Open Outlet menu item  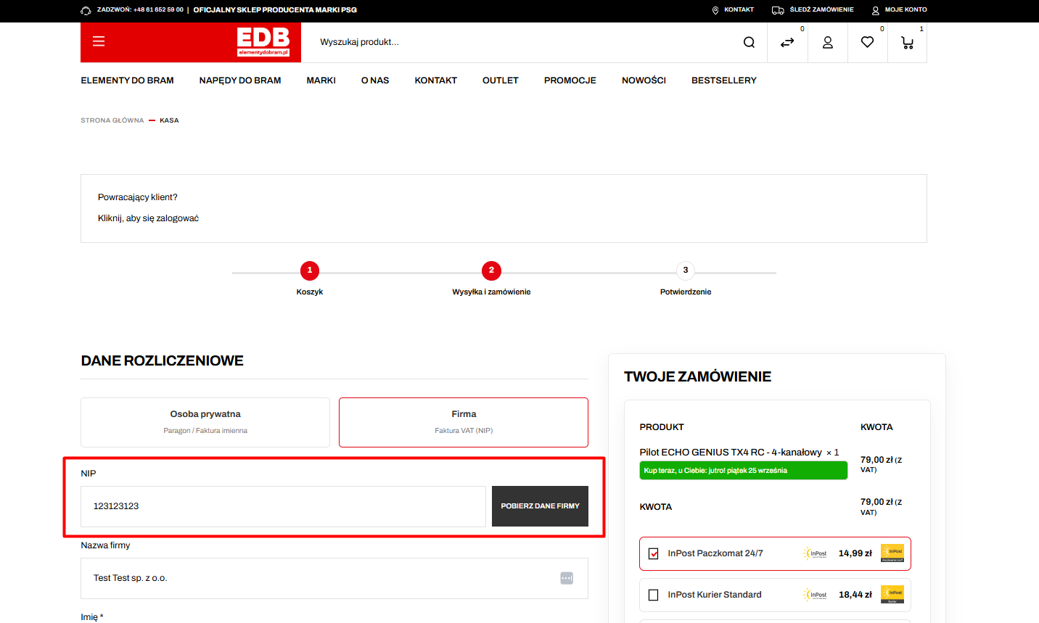coord(501,81)
